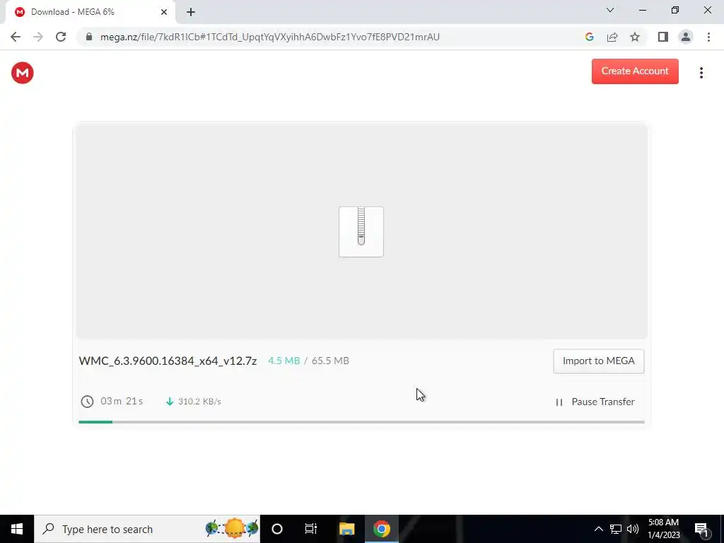
Task: Click the 4.5 MB downloaded size text
Action: pos(284,361)
